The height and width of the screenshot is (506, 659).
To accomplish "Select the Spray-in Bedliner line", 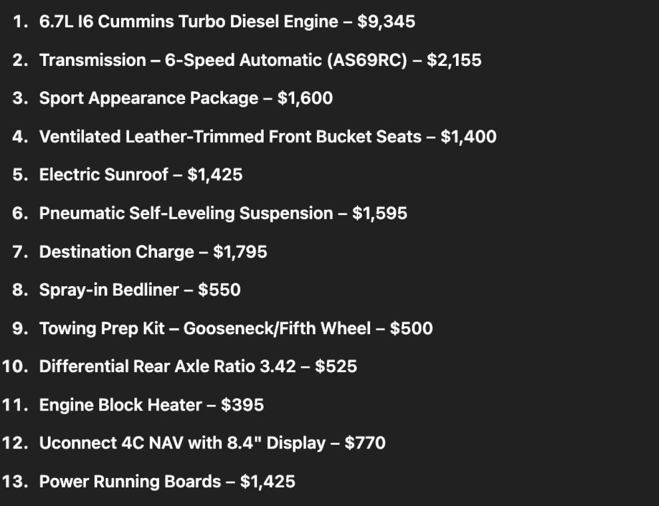I will coord(140,290).
